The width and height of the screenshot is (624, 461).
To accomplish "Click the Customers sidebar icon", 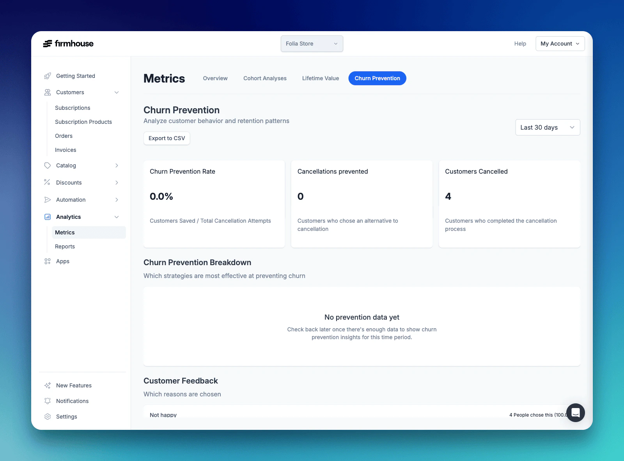I will tap(47, 92).
